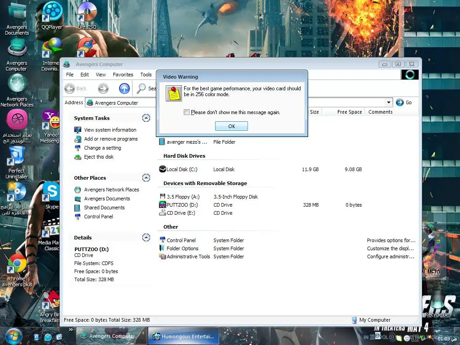Select the CD Drive (E:) item
The height and width of the screenshot is (345, 460).
click(177, 213)
